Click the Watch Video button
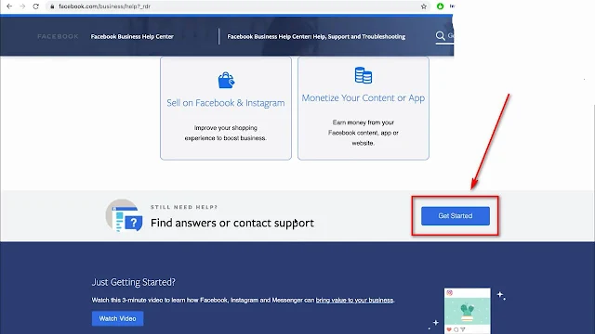 pos(118,318)
